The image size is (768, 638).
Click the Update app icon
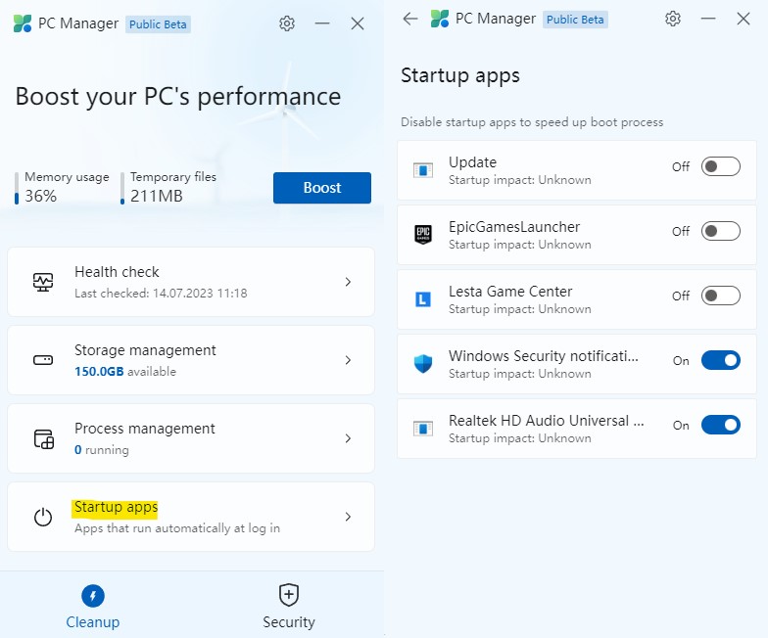click(423, 170)
